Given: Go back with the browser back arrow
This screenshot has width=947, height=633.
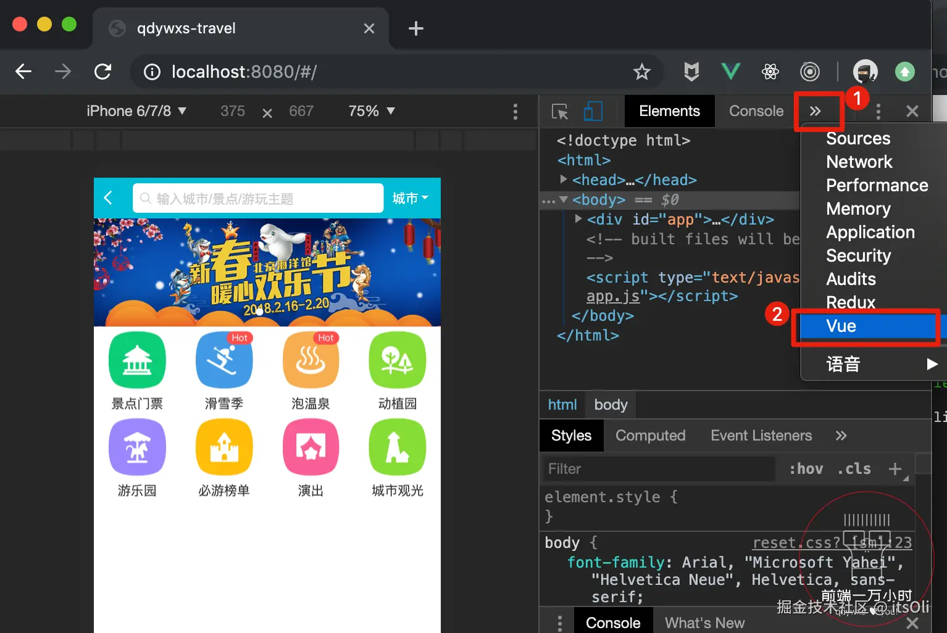Looking at the screenshot, I should [x=23, y=72].
